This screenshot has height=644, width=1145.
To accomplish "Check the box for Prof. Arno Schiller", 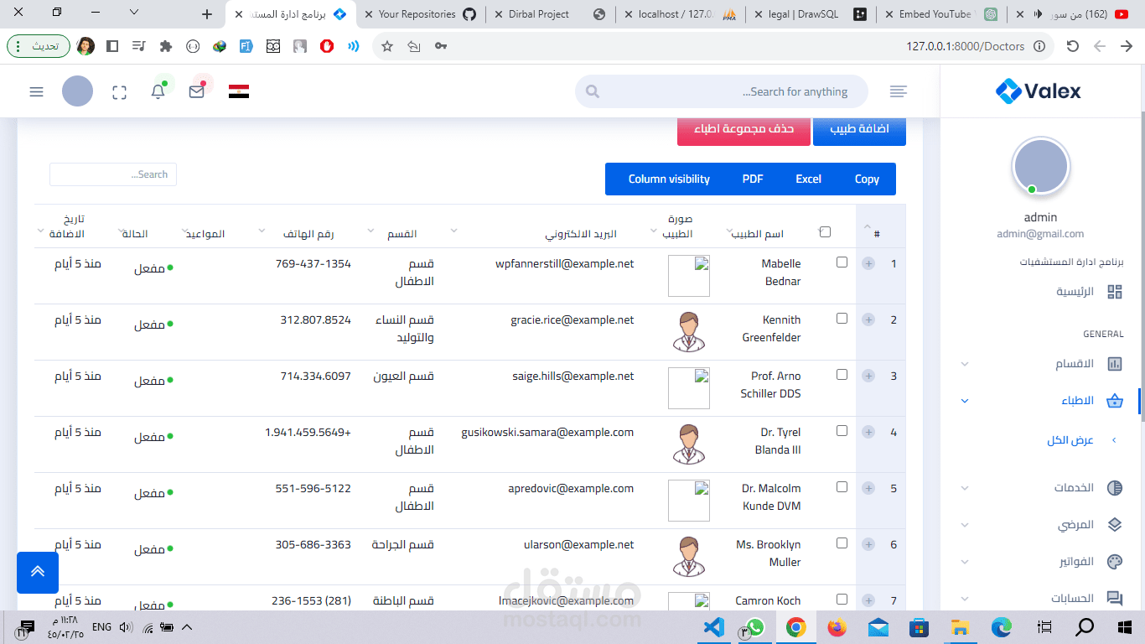I will [x=842, y=375].
